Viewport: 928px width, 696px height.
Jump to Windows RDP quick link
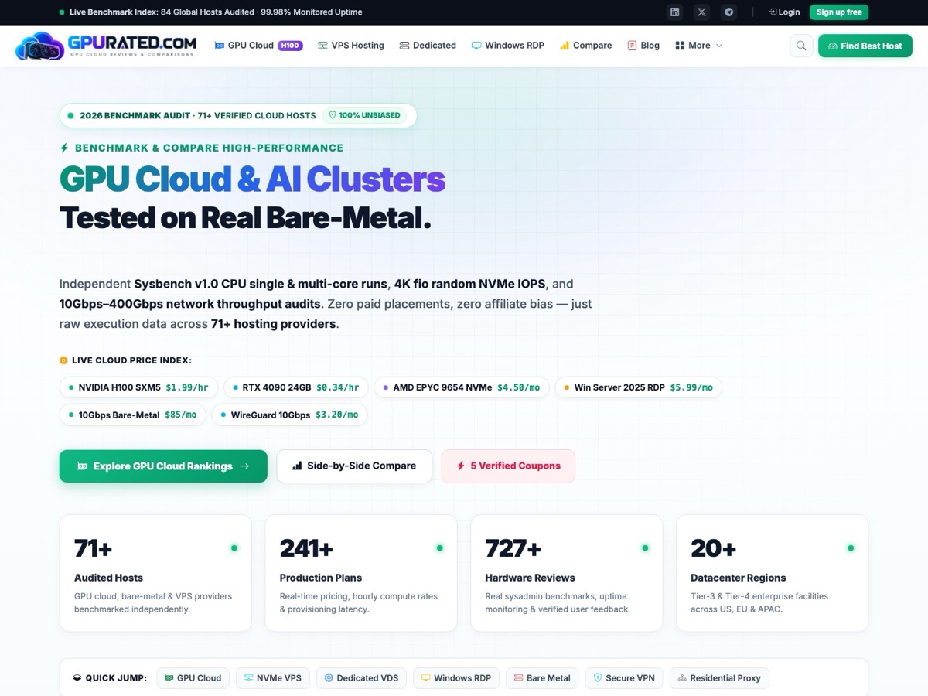(x=456, y=678)
